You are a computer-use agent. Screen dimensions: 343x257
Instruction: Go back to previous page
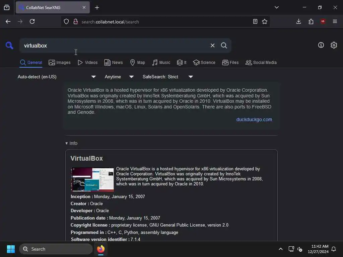tap(8, 21)
